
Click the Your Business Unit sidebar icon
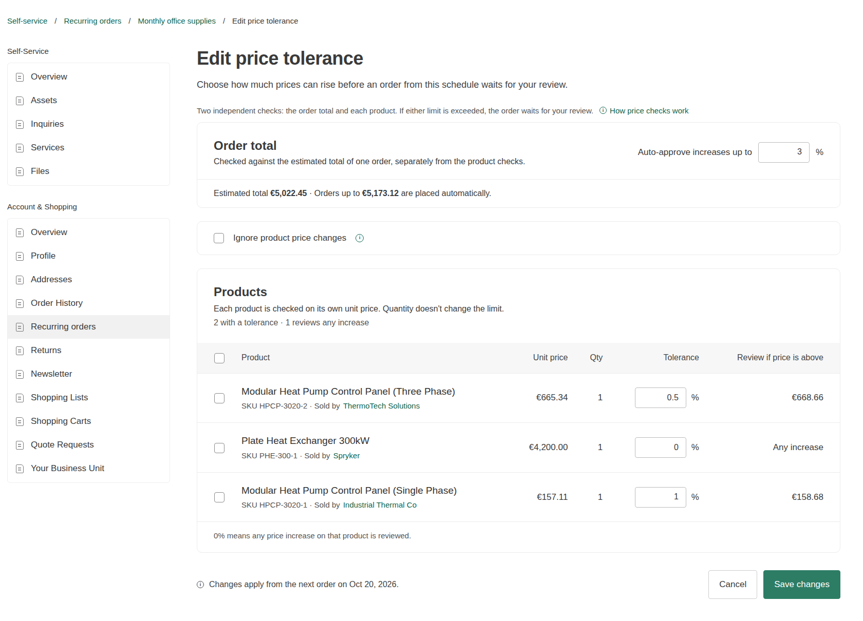click(x=20, y=469)
